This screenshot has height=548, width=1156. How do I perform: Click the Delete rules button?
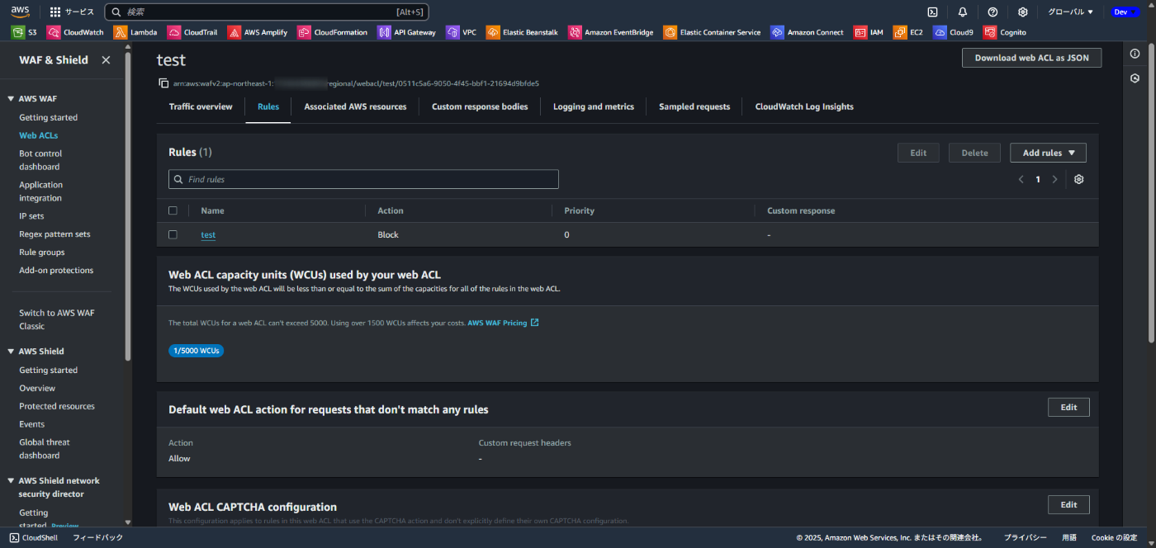(x=974, y=153)
